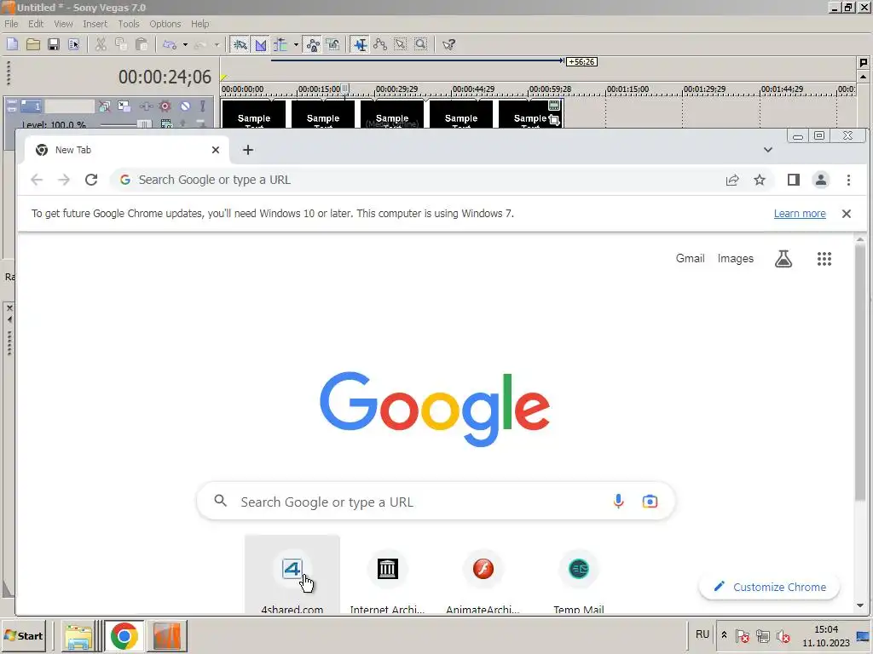
Task: Share this page from the address bar
Action: coord(732,180)
